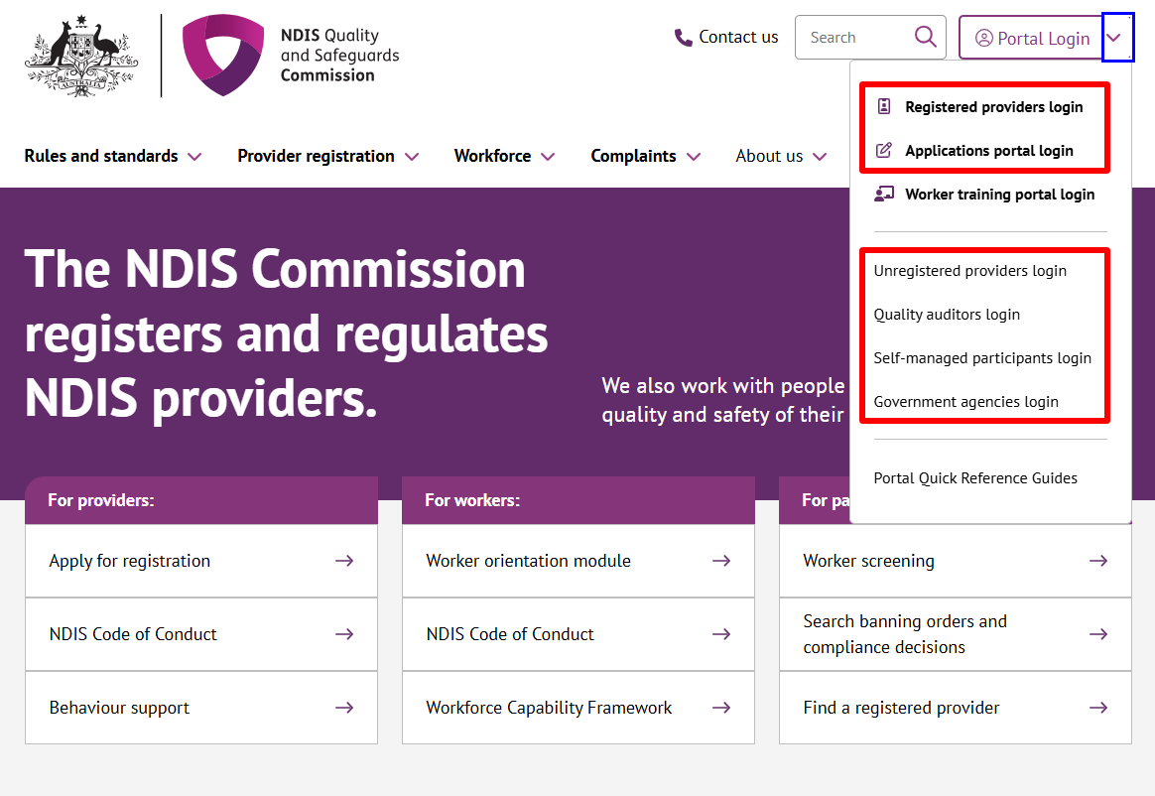
Task: Click into the Search text field
Action: click(x=853, y=38)
